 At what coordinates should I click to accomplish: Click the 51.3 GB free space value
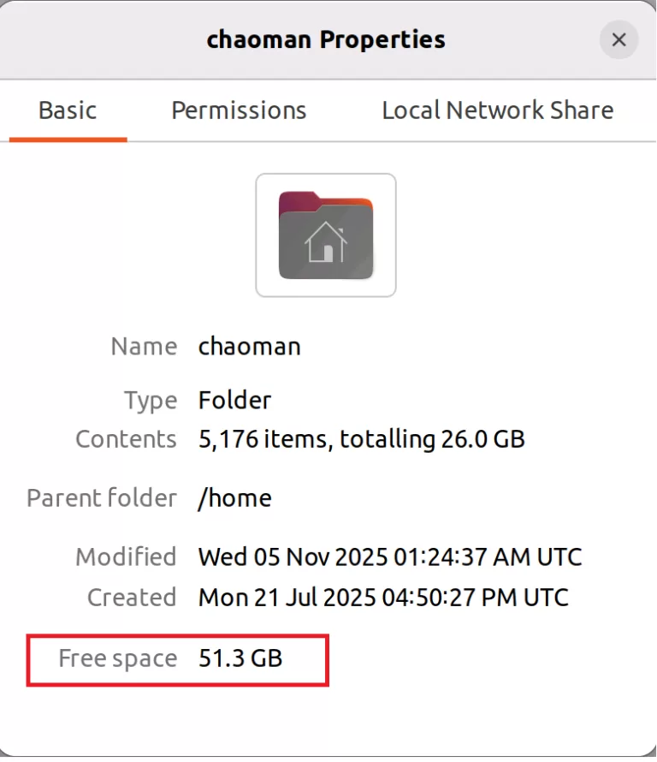(x=240, y=658)
